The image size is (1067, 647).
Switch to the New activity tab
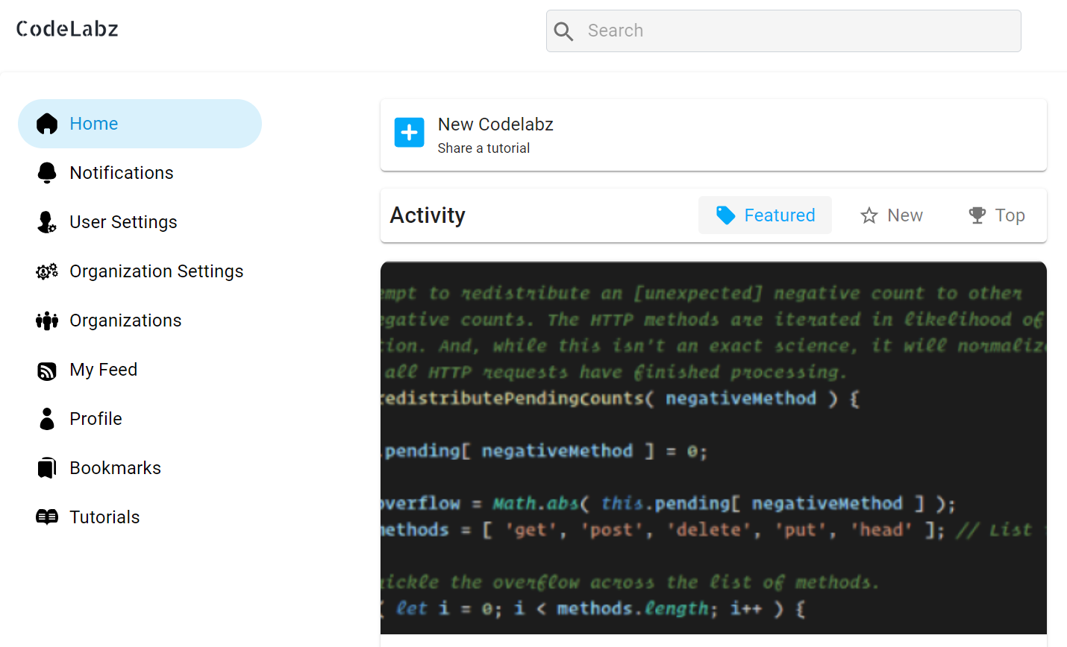[891, 215]
